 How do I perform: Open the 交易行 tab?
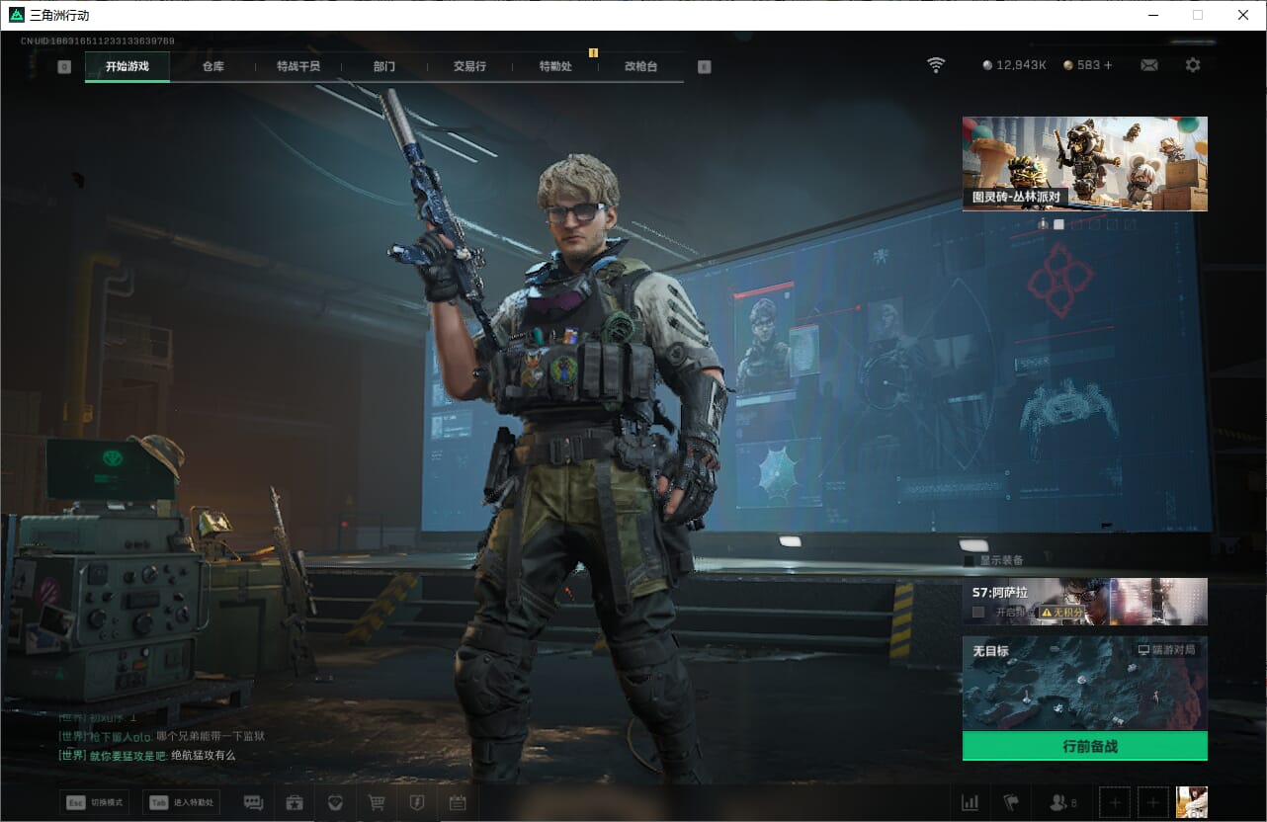[x=469, y=66]
